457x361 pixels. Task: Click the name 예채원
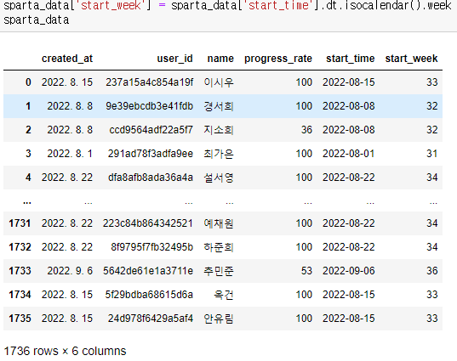219,223
